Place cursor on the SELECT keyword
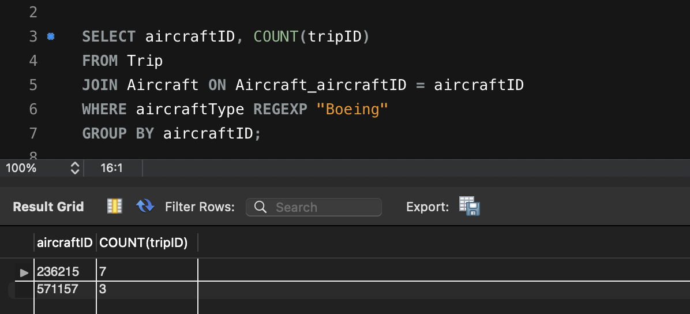690x314 pixels. click(108, 36)
